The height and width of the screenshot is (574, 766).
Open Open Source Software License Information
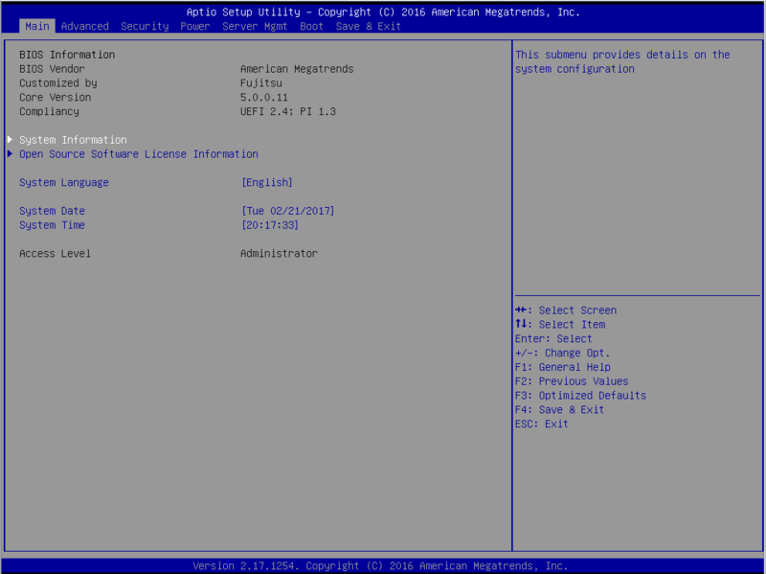pyautogui.click(x=139, y=154)
